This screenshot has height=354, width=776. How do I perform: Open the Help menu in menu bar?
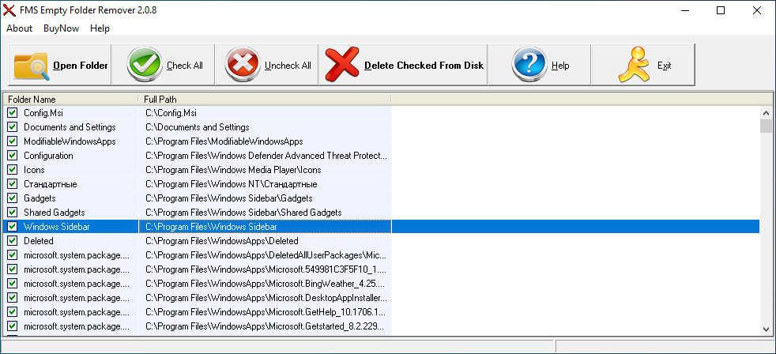[100, 28]
